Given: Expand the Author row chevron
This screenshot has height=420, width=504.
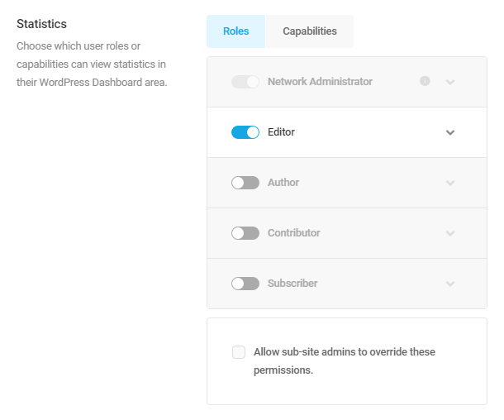Looking at the screenshot, I should [x=450, y=183].
